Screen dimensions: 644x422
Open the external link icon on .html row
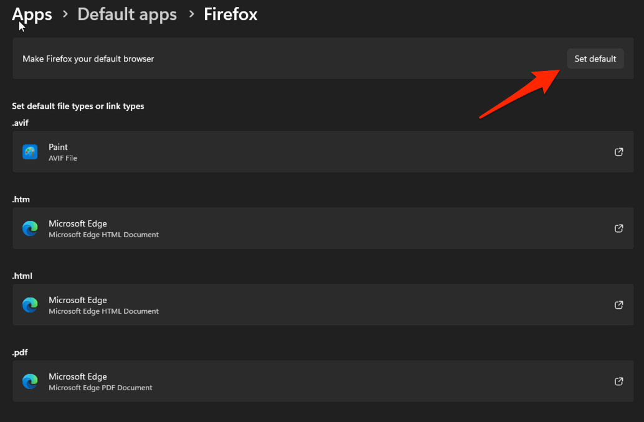pos(618,304)
